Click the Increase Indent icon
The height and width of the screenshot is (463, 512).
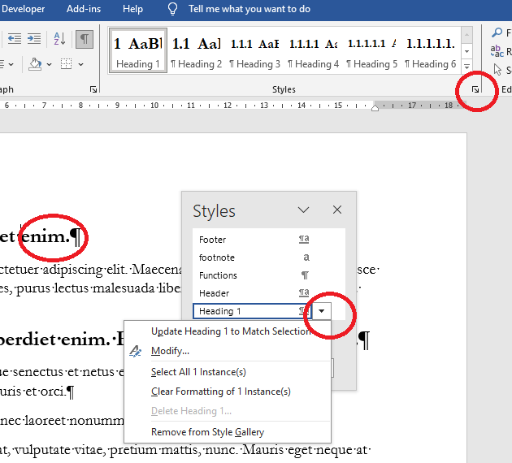34,39
